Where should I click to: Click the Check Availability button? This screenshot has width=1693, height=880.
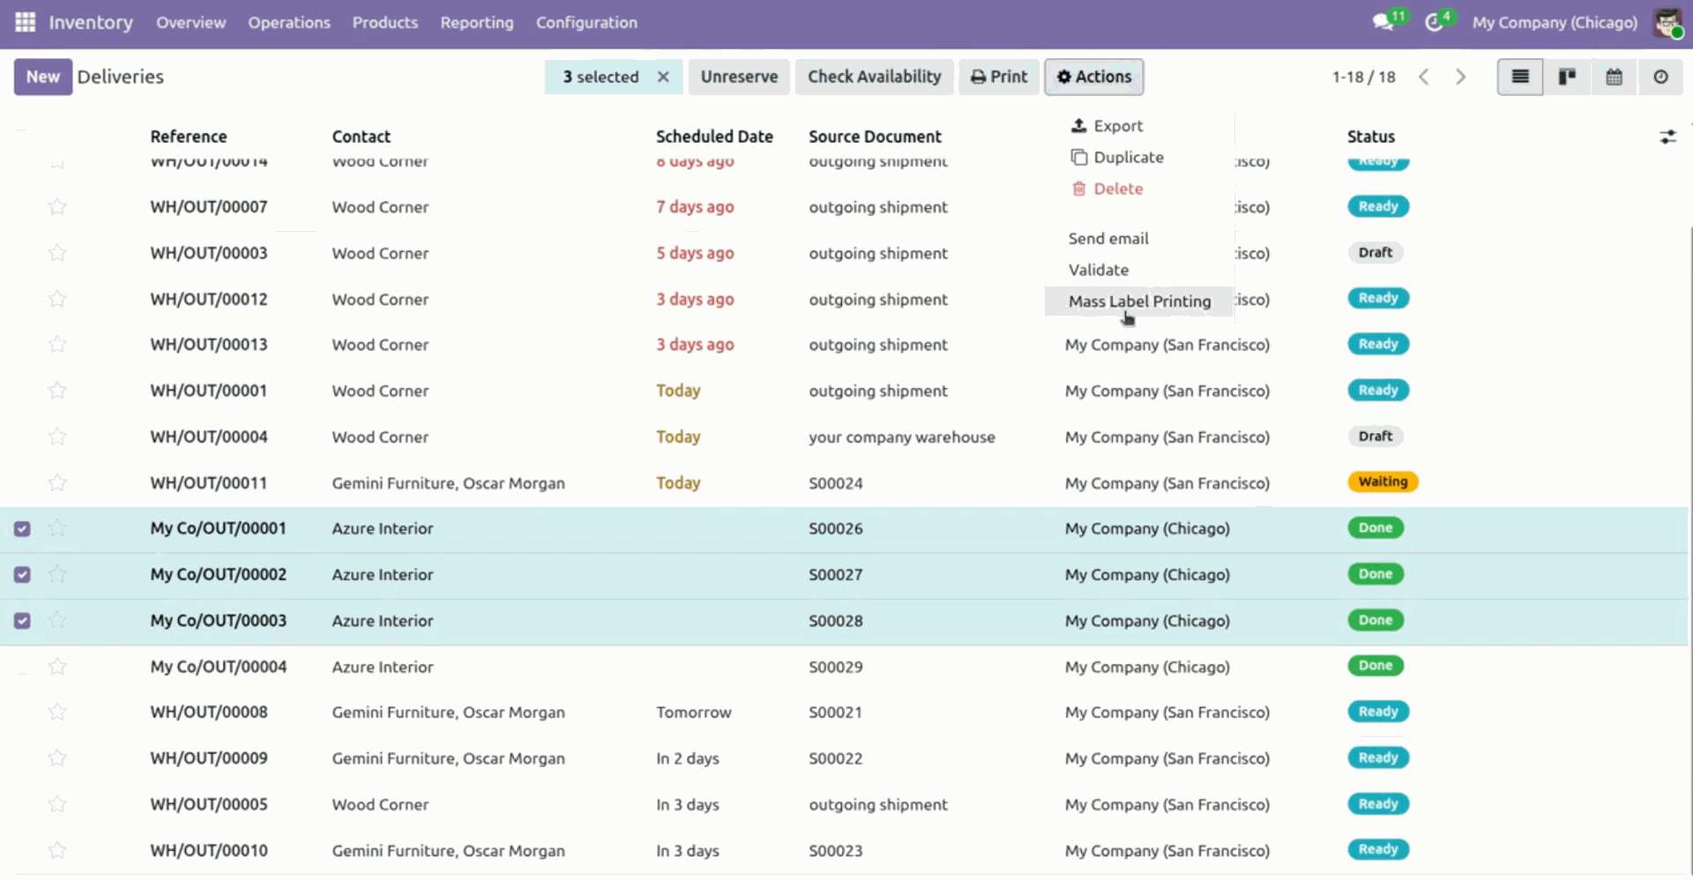874,77
